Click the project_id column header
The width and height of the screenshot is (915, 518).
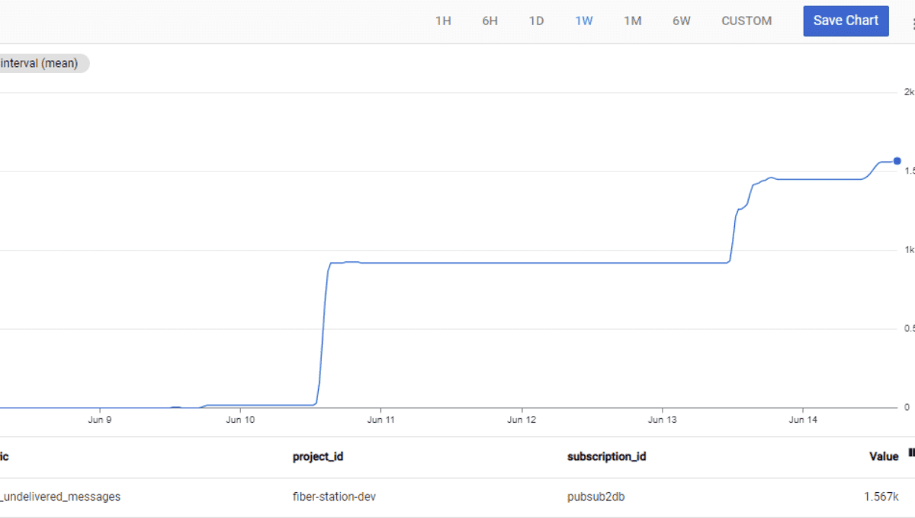pyautogui.click(x=318, y=456)
